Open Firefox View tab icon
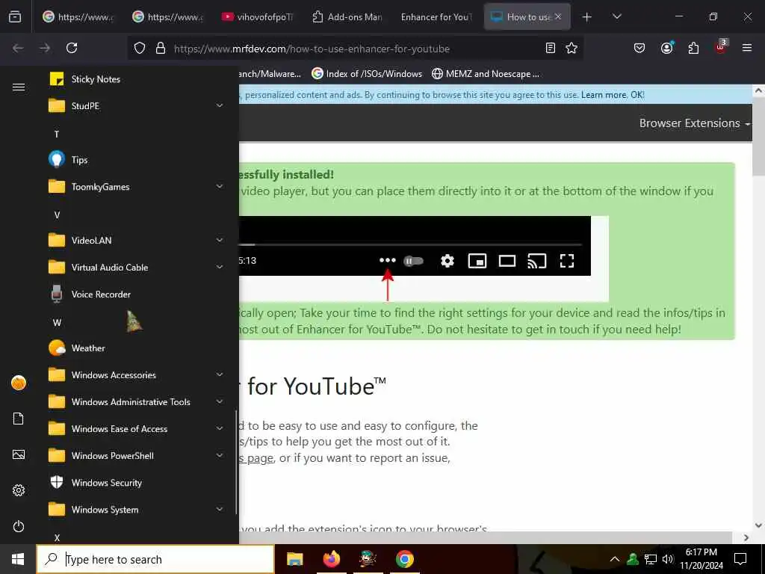The height and width of the screenshot is (574, 765). coord(15,17)
